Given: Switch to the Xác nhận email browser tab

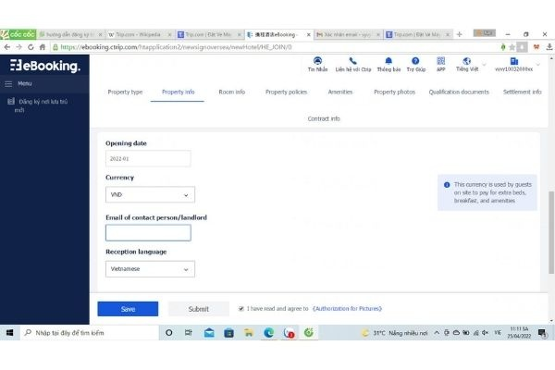Looking at the screenshot, I should 349,34.
